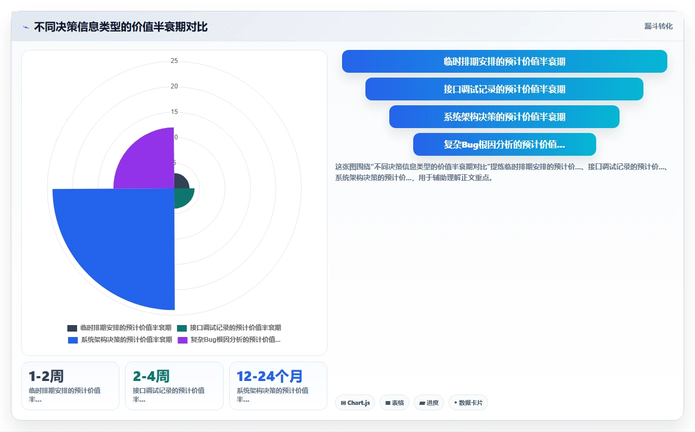Screen dimensions: 695x432
Task: Click the 漏斗转化 label in header
Action: [658, 27]
